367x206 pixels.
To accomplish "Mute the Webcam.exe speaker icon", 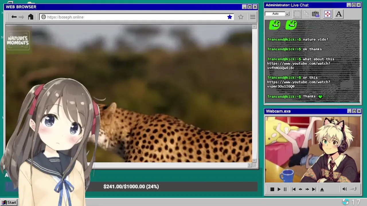I will pyautogui.click(x=344, y=189).
